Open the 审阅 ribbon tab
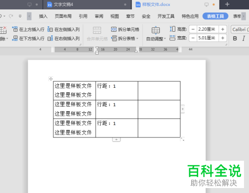The image size is (249, 193). click(x=99, y=16)
